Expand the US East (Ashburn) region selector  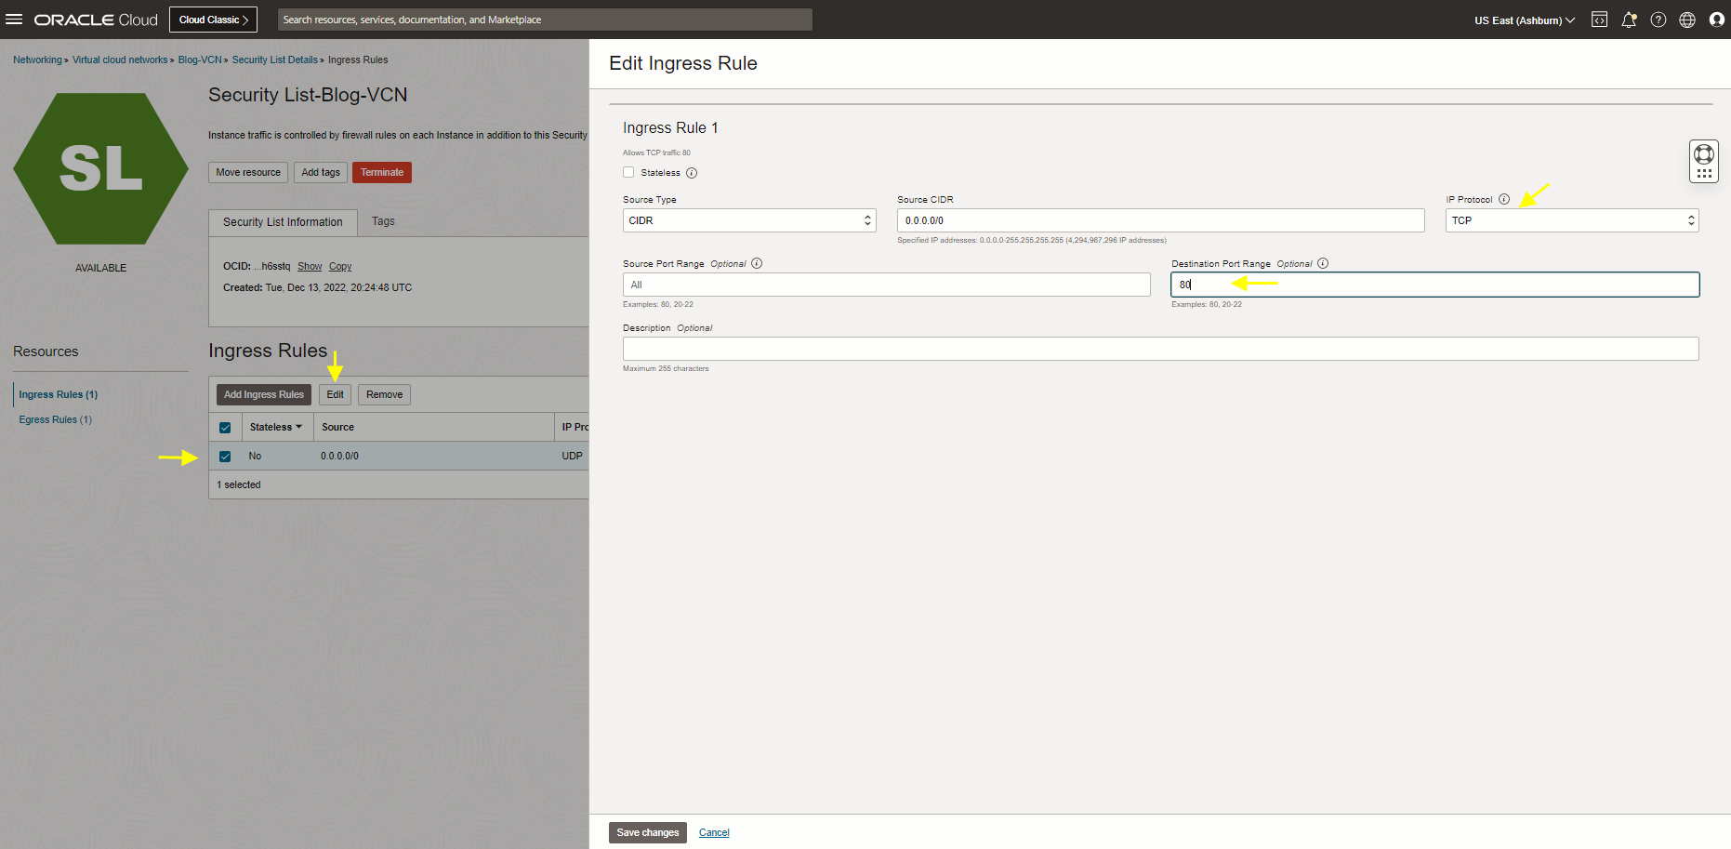pos(1524,20)
